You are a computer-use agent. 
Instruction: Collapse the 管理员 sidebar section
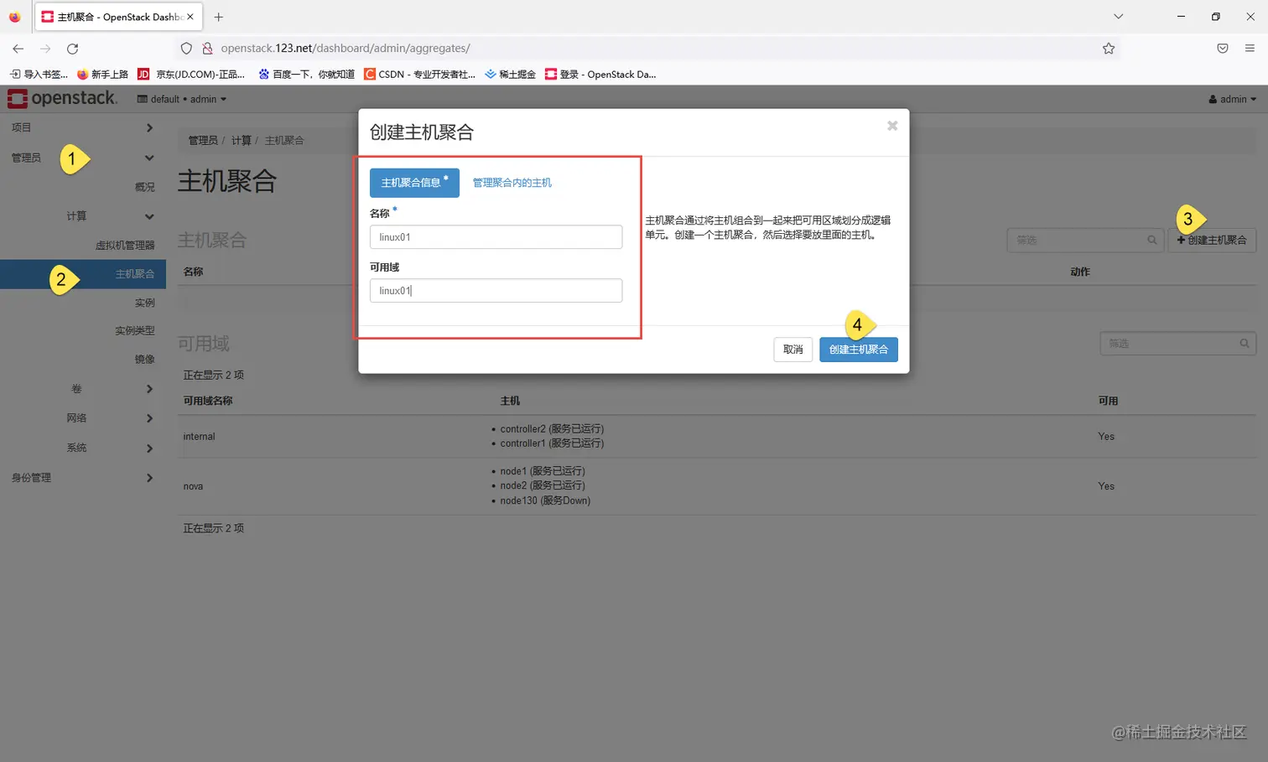tap(83, 158)
